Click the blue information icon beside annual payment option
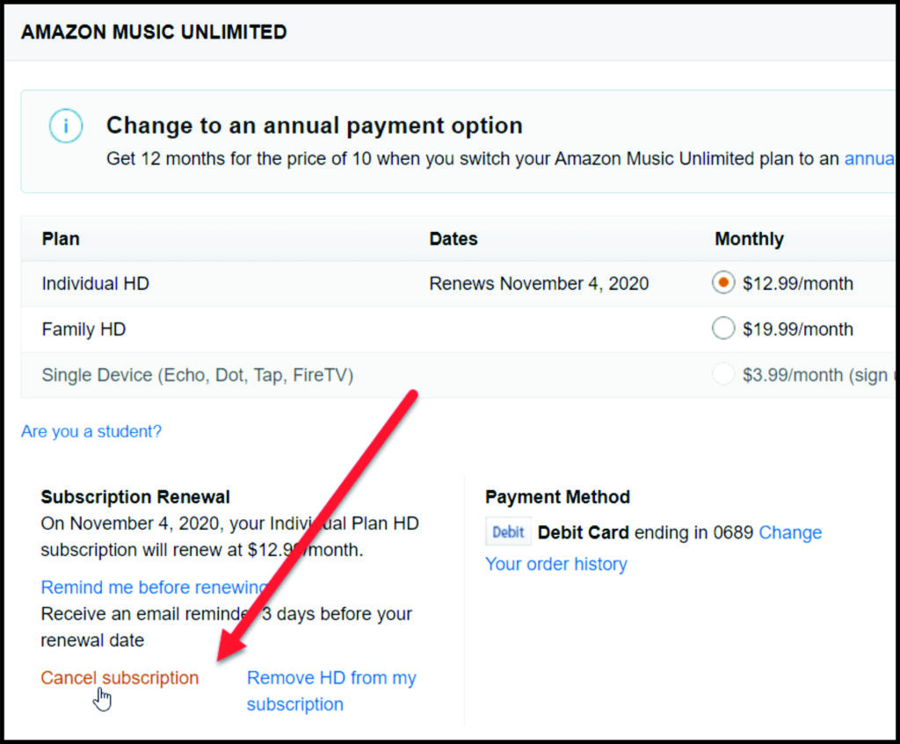 point(66,126)
